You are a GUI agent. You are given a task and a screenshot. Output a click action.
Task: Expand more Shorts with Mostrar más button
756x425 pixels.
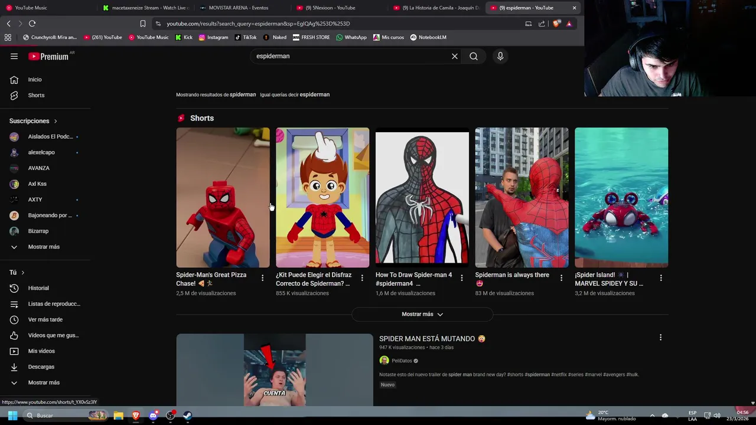click(422, 314)
